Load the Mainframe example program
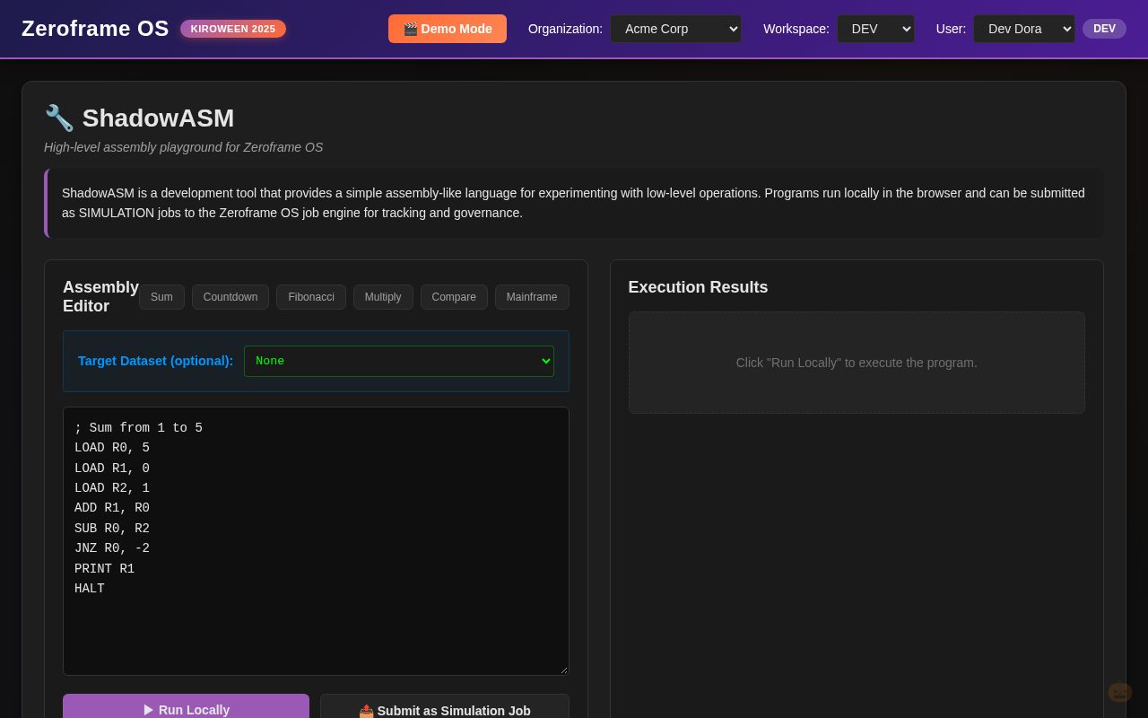Viewport: 1148px width, 718px height. pyautogui.click(x=532, y=297)
